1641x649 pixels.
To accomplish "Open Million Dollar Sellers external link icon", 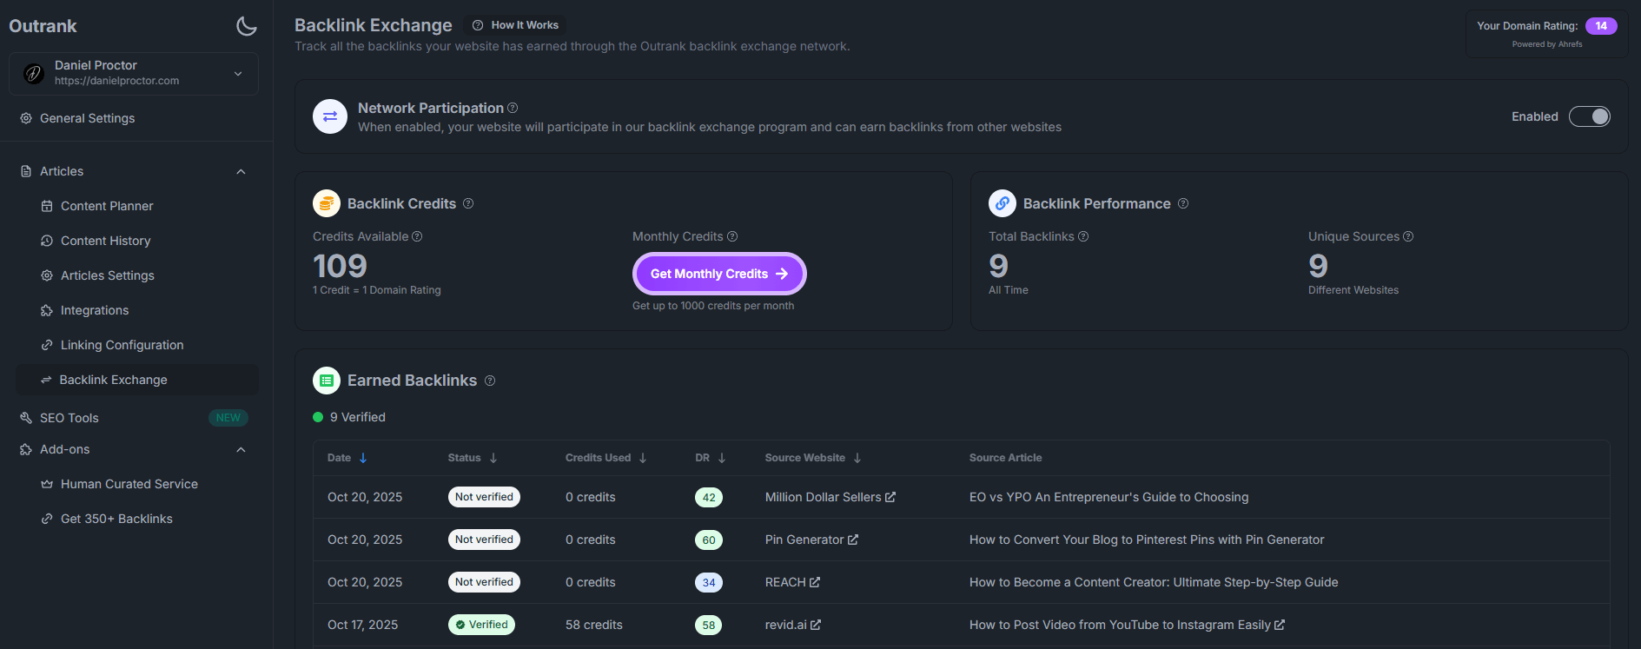I will coord(890,497).
